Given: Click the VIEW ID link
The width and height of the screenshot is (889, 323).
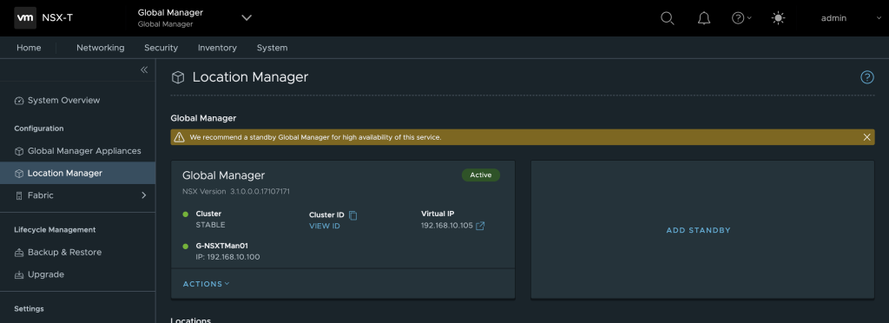Looking at the screenshot, I should click(x=325, y=226).
